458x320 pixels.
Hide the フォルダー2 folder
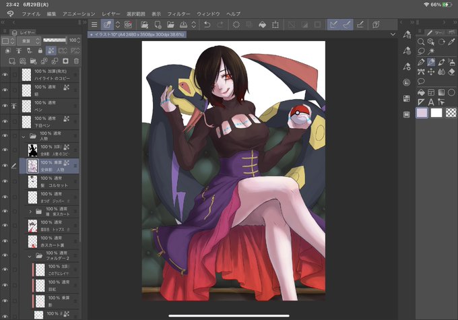[x=5, y=255]
